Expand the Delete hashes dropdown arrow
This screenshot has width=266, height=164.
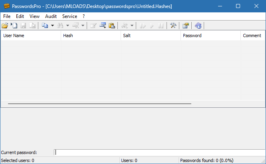click(x=83, y=26)
